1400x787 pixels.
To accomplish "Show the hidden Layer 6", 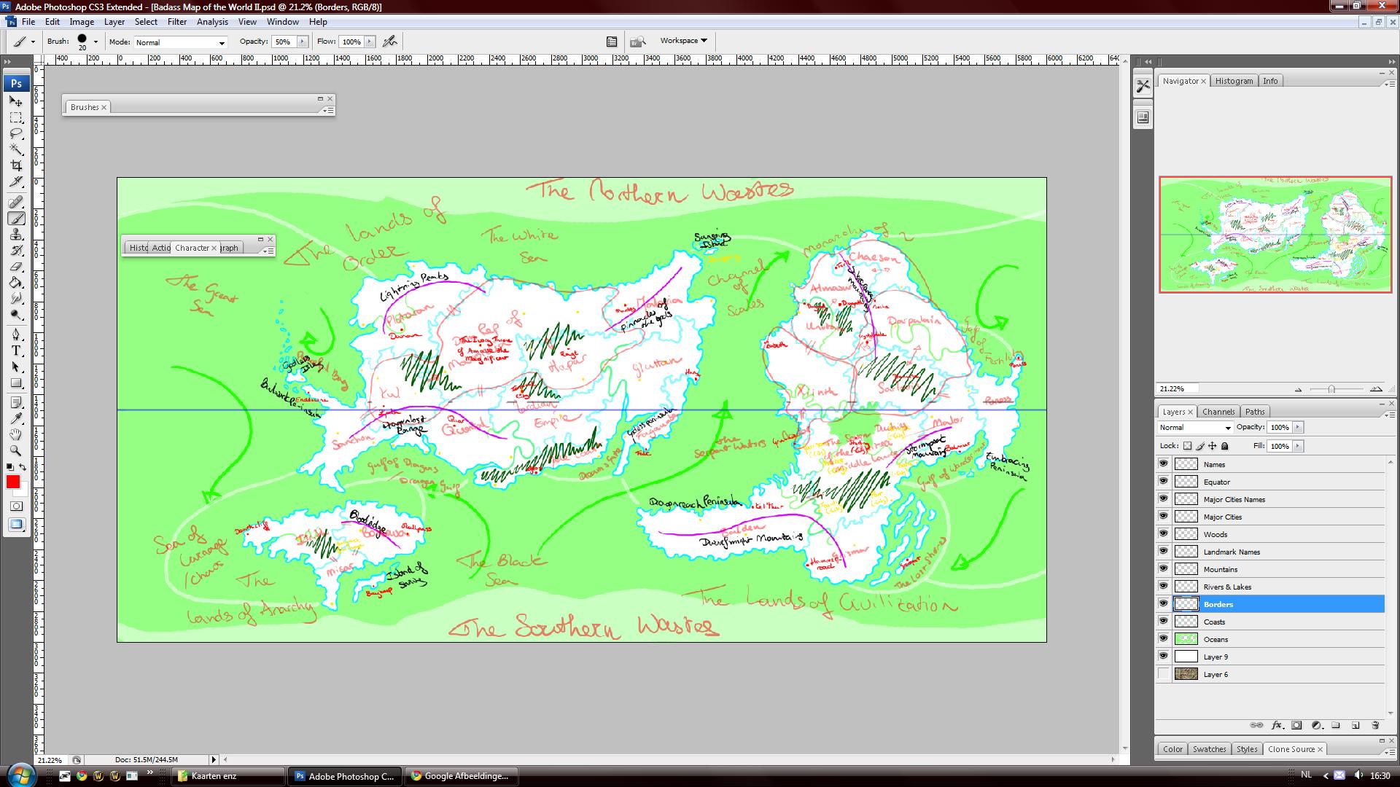I will coord(1163,674).
